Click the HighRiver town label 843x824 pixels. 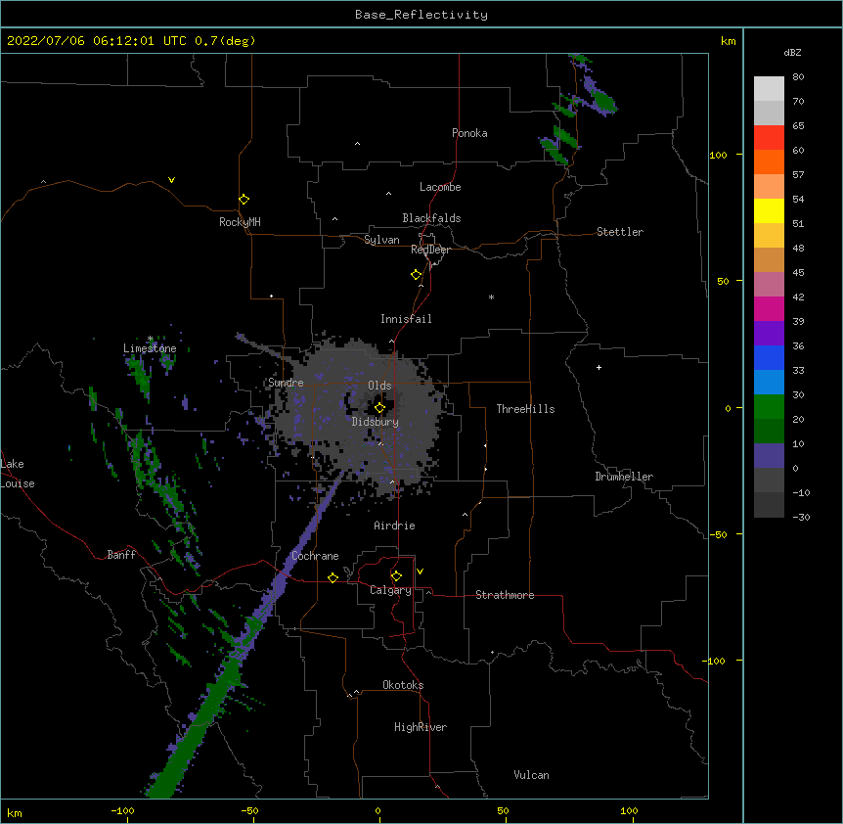[421, 727]
